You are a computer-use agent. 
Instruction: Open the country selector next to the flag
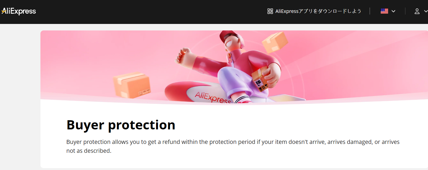pyautogui.click(x=388, y=11)
